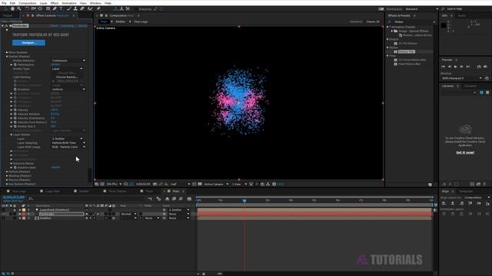Open the Emitter Behavior dropdown
The image size is (492, 276).
(x=68, y=61)
